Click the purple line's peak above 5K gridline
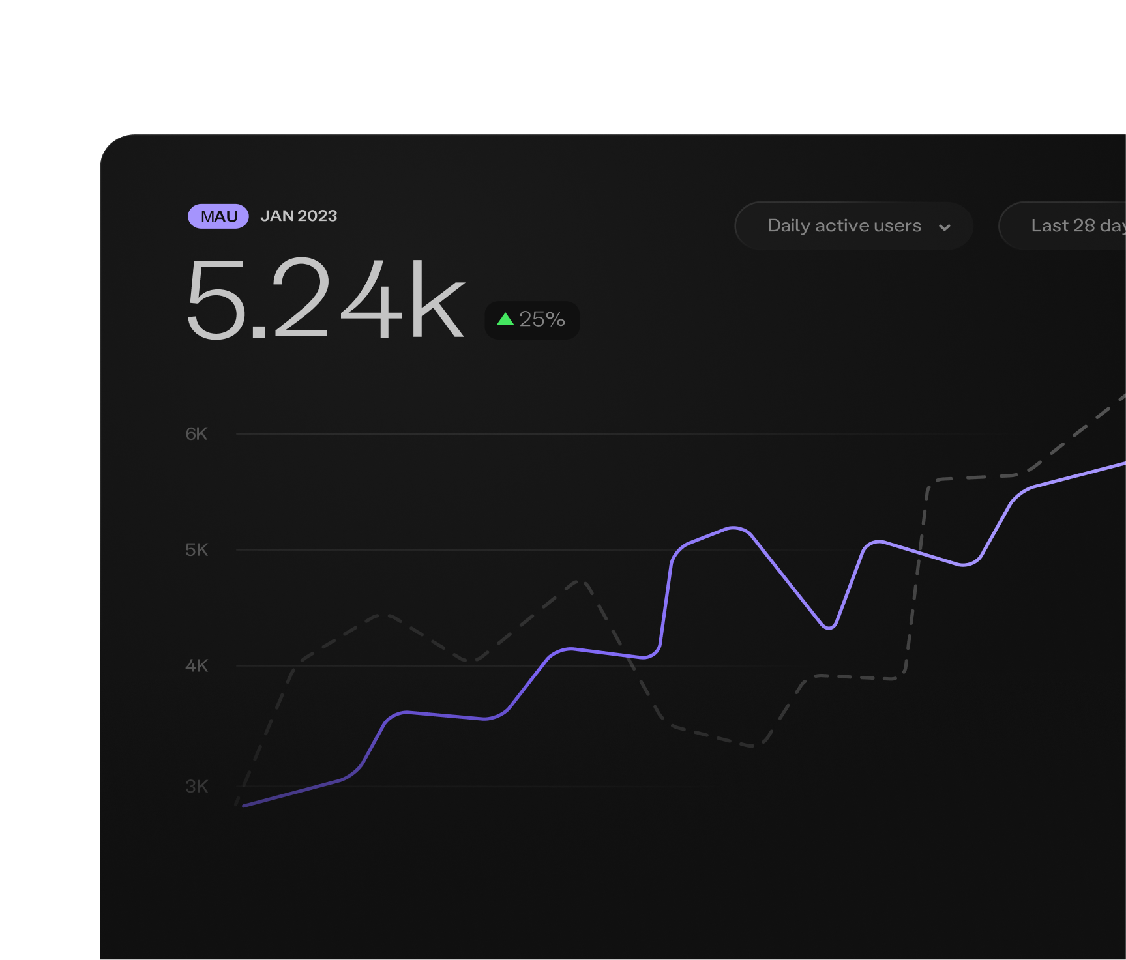The width and height of the screenshot is (1126, 960). (734, 528)
